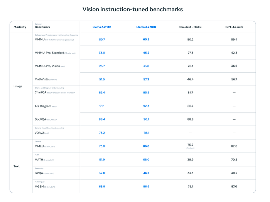This screenshot has width=270, height=202.
Task: Select the GPT-4o-mini column header
Action: 234,27
